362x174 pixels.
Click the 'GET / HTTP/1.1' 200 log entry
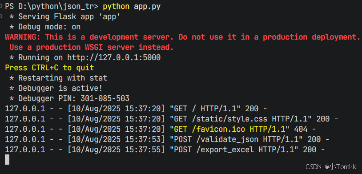136,109
